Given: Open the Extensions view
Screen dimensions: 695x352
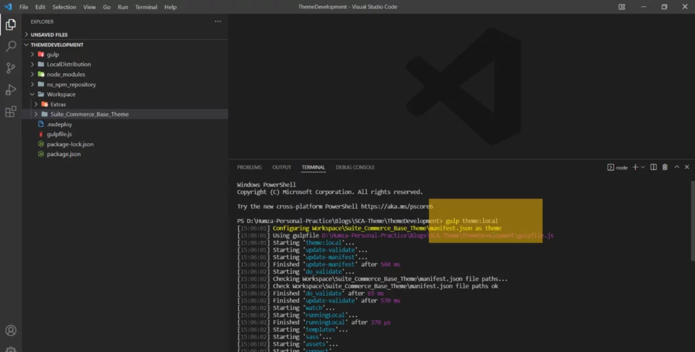Looking at the screenshot, I should pos(11,111).
